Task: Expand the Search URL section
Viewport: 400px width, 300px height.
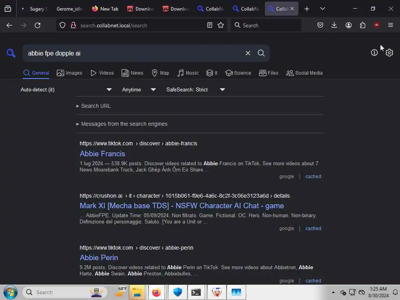Action: (94, 106)
